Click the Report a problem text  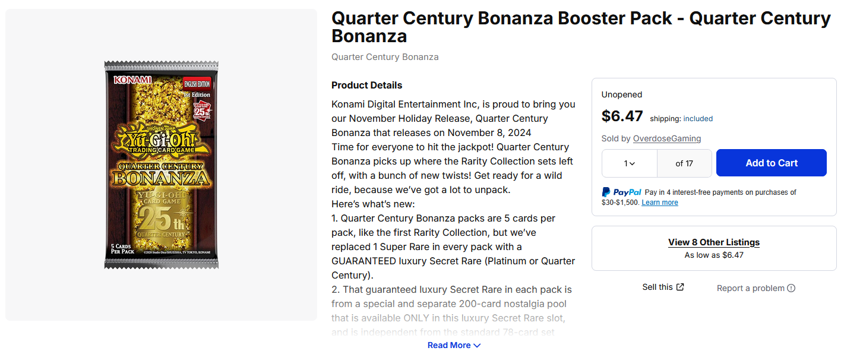751,288
